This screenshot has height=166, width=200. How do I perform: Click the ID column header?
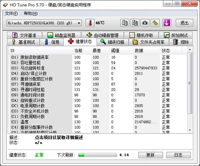click(40, 51)
